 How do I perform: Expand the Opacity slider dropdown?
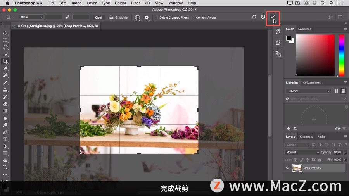(x=345, y=152)
